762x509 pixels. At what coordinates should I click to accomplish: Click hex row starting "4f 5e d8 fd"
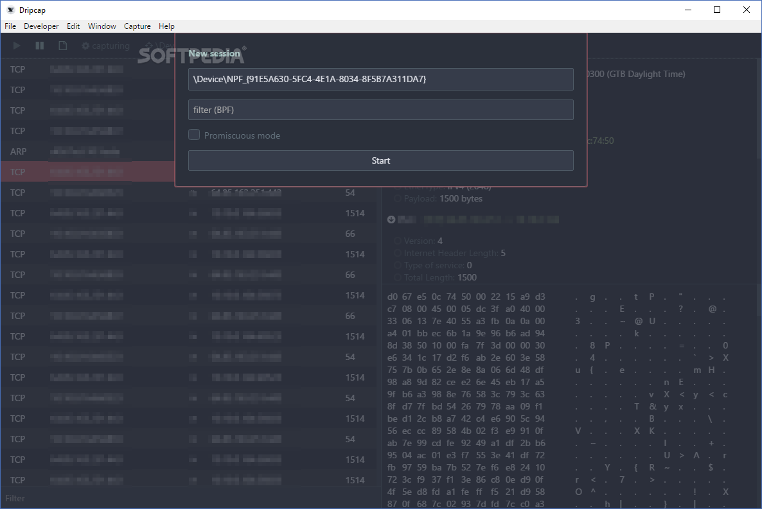point(466,492)
